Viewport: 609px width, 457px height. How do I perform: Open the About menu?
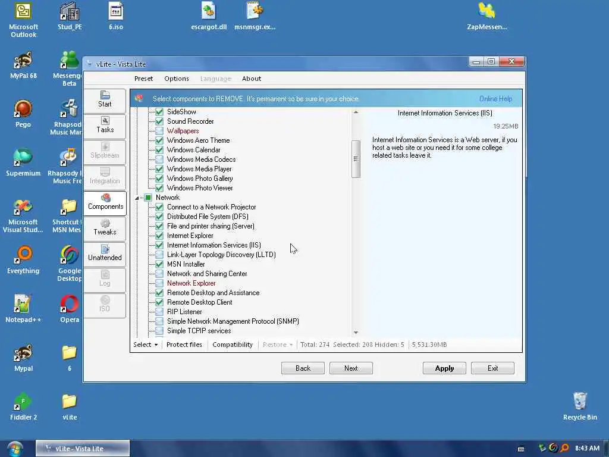[252, 79]
